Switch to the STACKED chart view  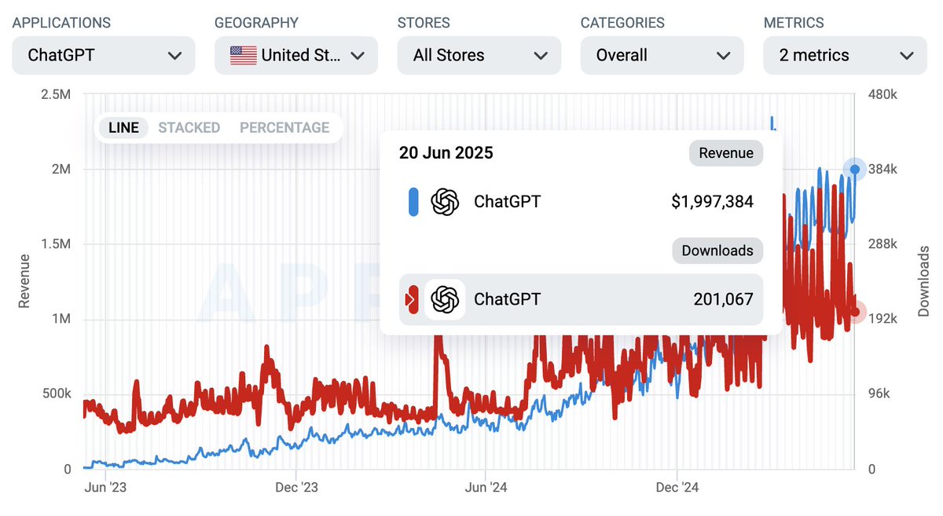coord(189,127)
